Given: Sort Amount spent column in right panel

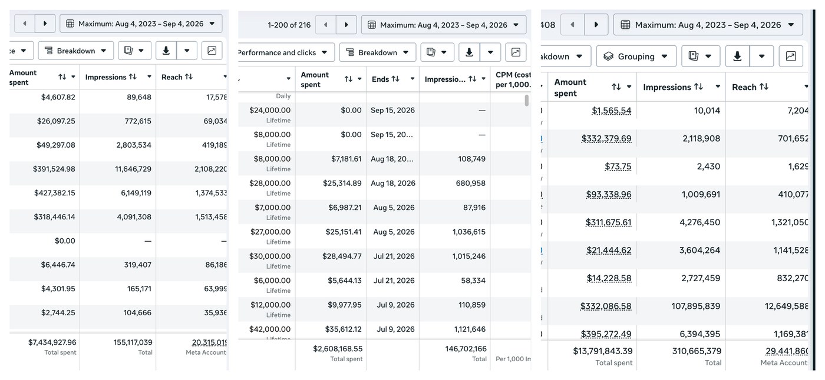Looking at the screenshot, I should pos(616,87).
